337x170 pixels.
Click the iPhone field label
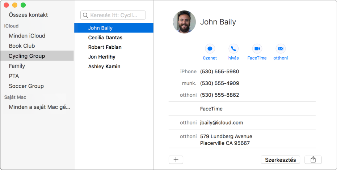(x=188, y=71)
